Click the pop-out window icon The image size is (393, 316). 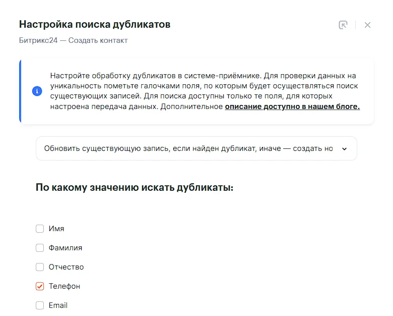343,25
